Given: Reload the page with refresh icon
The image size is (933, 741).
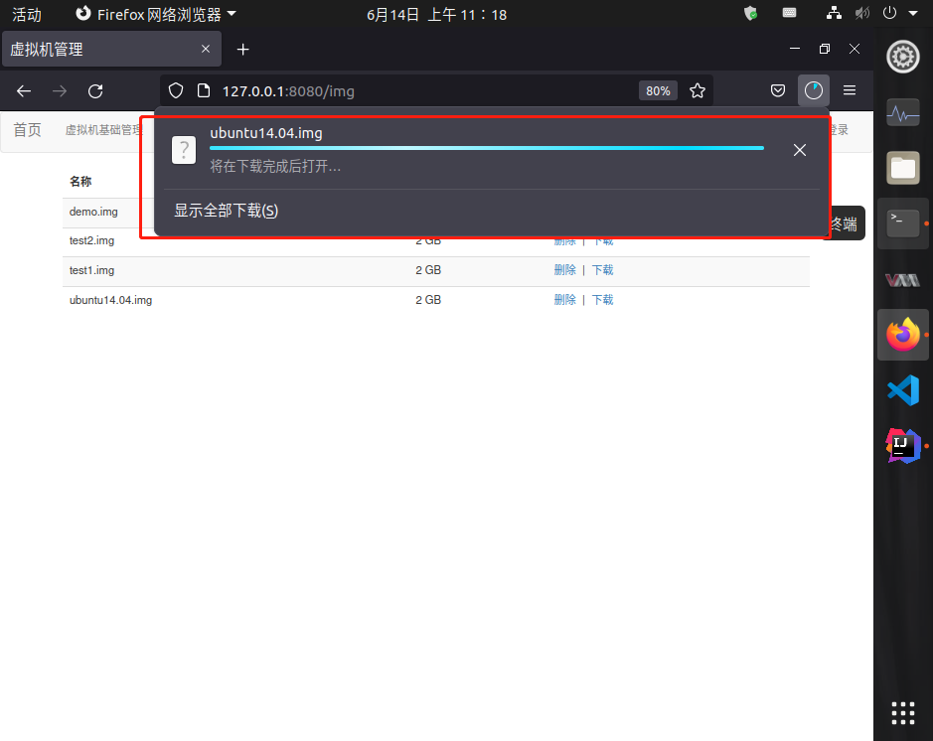Looking at the screenshot, I should pos(95,91).
